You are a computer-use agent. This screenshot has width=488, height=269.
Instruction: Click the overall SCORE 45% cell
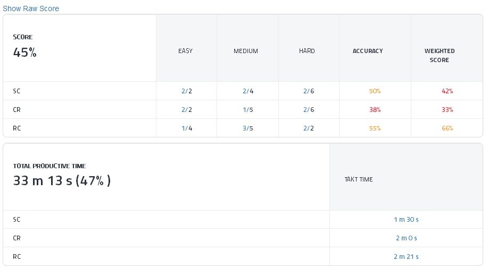[25, 53]
